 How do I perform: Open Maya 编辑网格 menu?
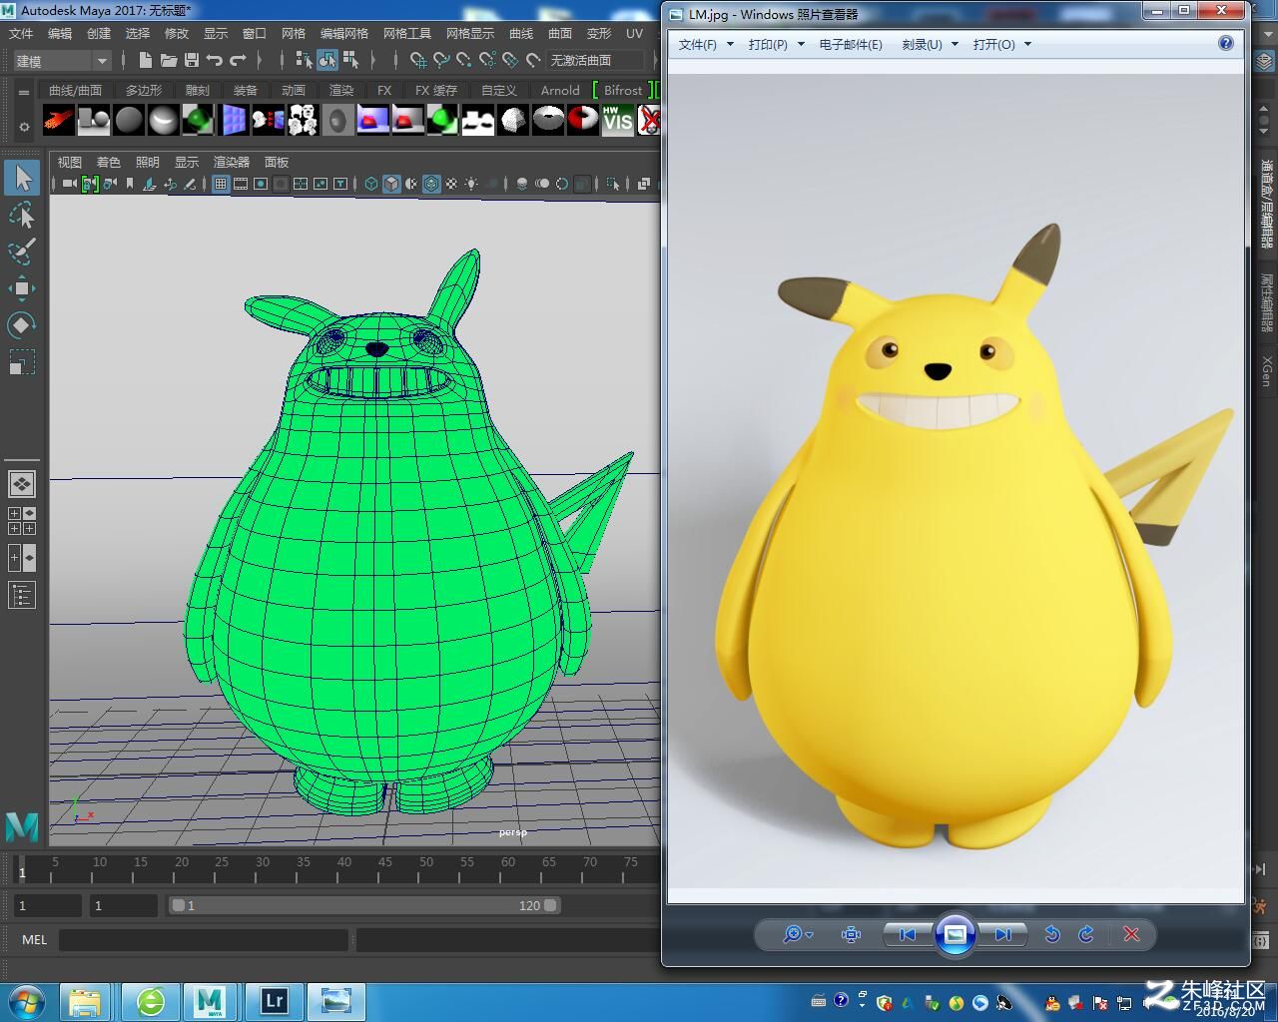pos(344,33)
